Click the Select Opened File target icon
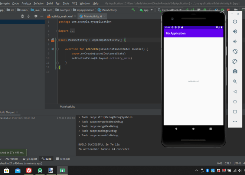Viewport: 245px width, 175px height. (23, 16)
